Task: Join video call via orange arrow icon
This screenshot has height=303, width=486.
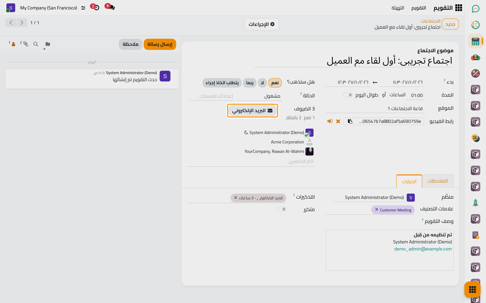Action: [x=330, y=121]
